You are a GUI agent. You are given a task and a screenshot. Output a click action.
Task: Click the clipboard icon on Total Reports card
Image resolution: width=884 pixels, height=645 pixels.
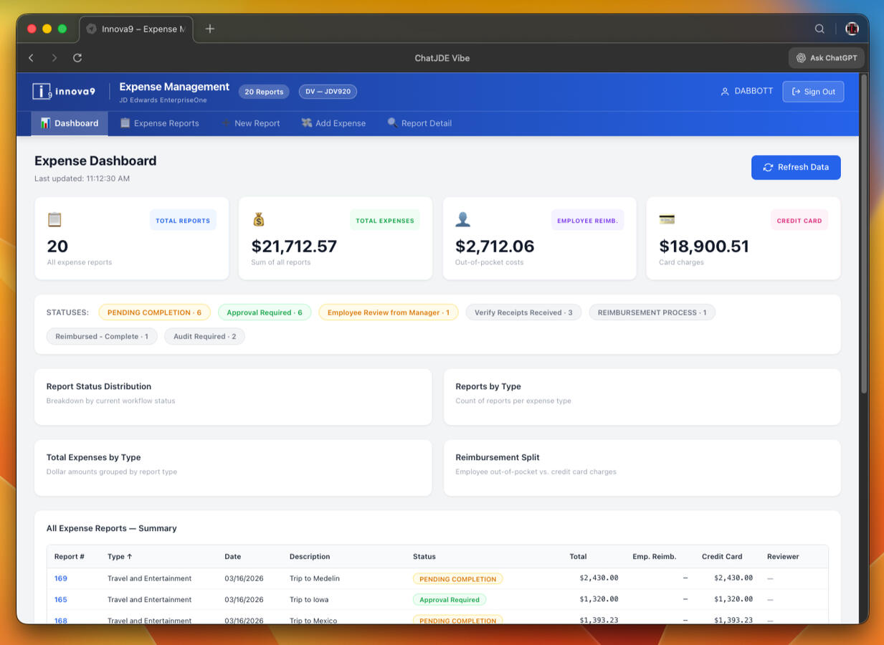click(x=54, y=219)
